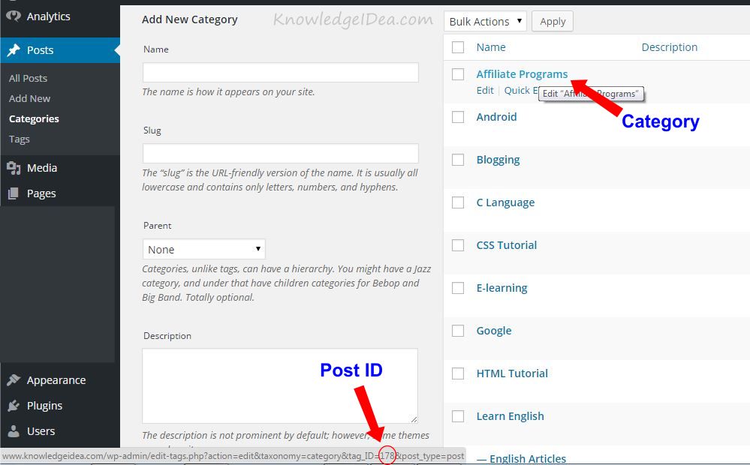Open the English Articles subcategory
This screenshot has width=750, height=465.
tap(521, 459)
